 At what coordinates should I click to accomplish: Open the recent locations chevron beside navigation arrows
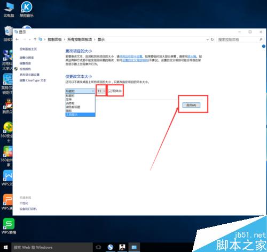tap(29, 39)
